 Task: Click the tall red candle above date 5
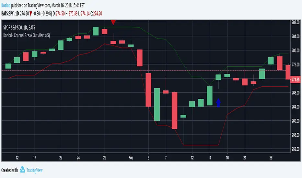coord(148,90)
